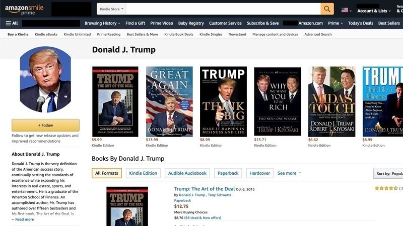Expand the Browsing History menu

(x=102, y=23)
